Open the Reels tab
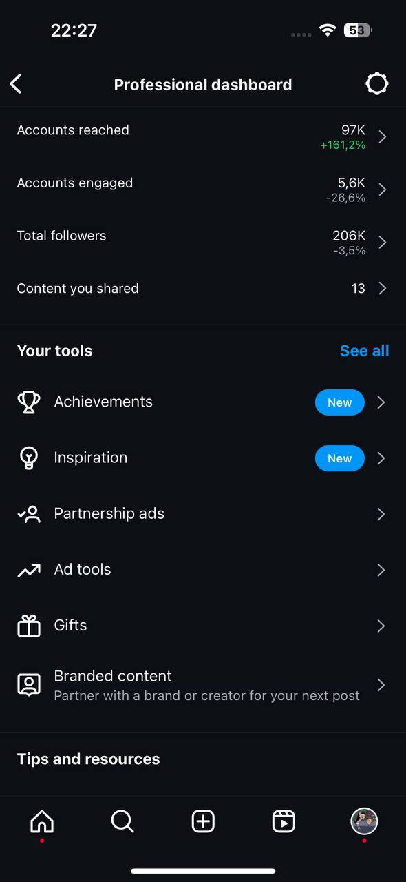 [284, 821]
